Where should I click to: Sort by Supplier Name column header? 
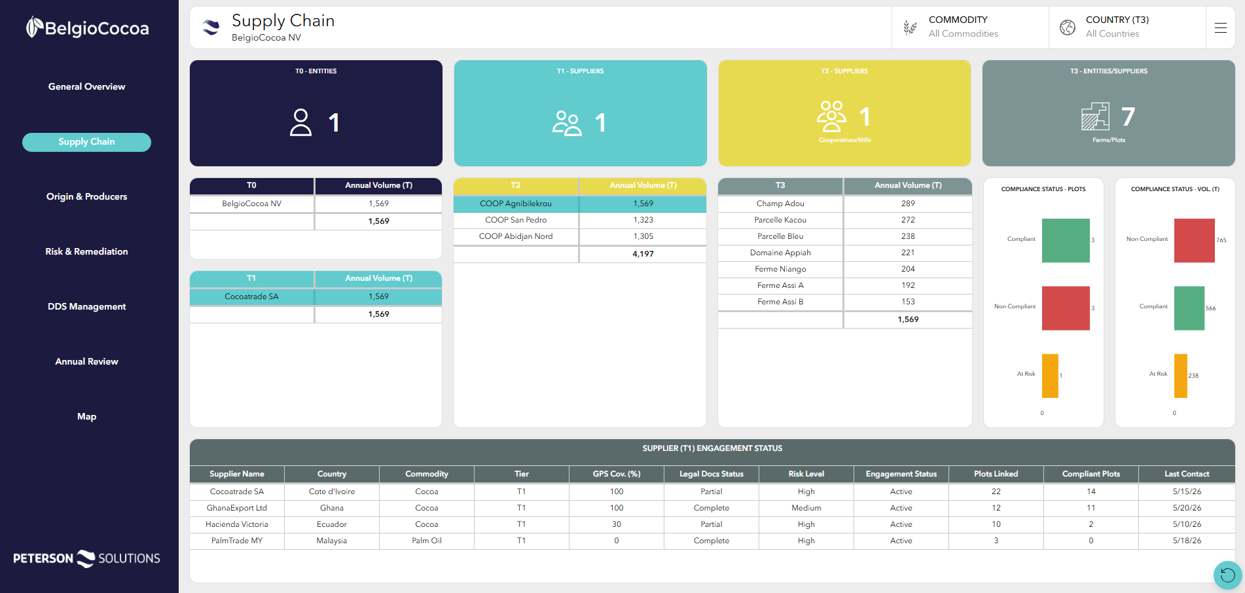237,474
